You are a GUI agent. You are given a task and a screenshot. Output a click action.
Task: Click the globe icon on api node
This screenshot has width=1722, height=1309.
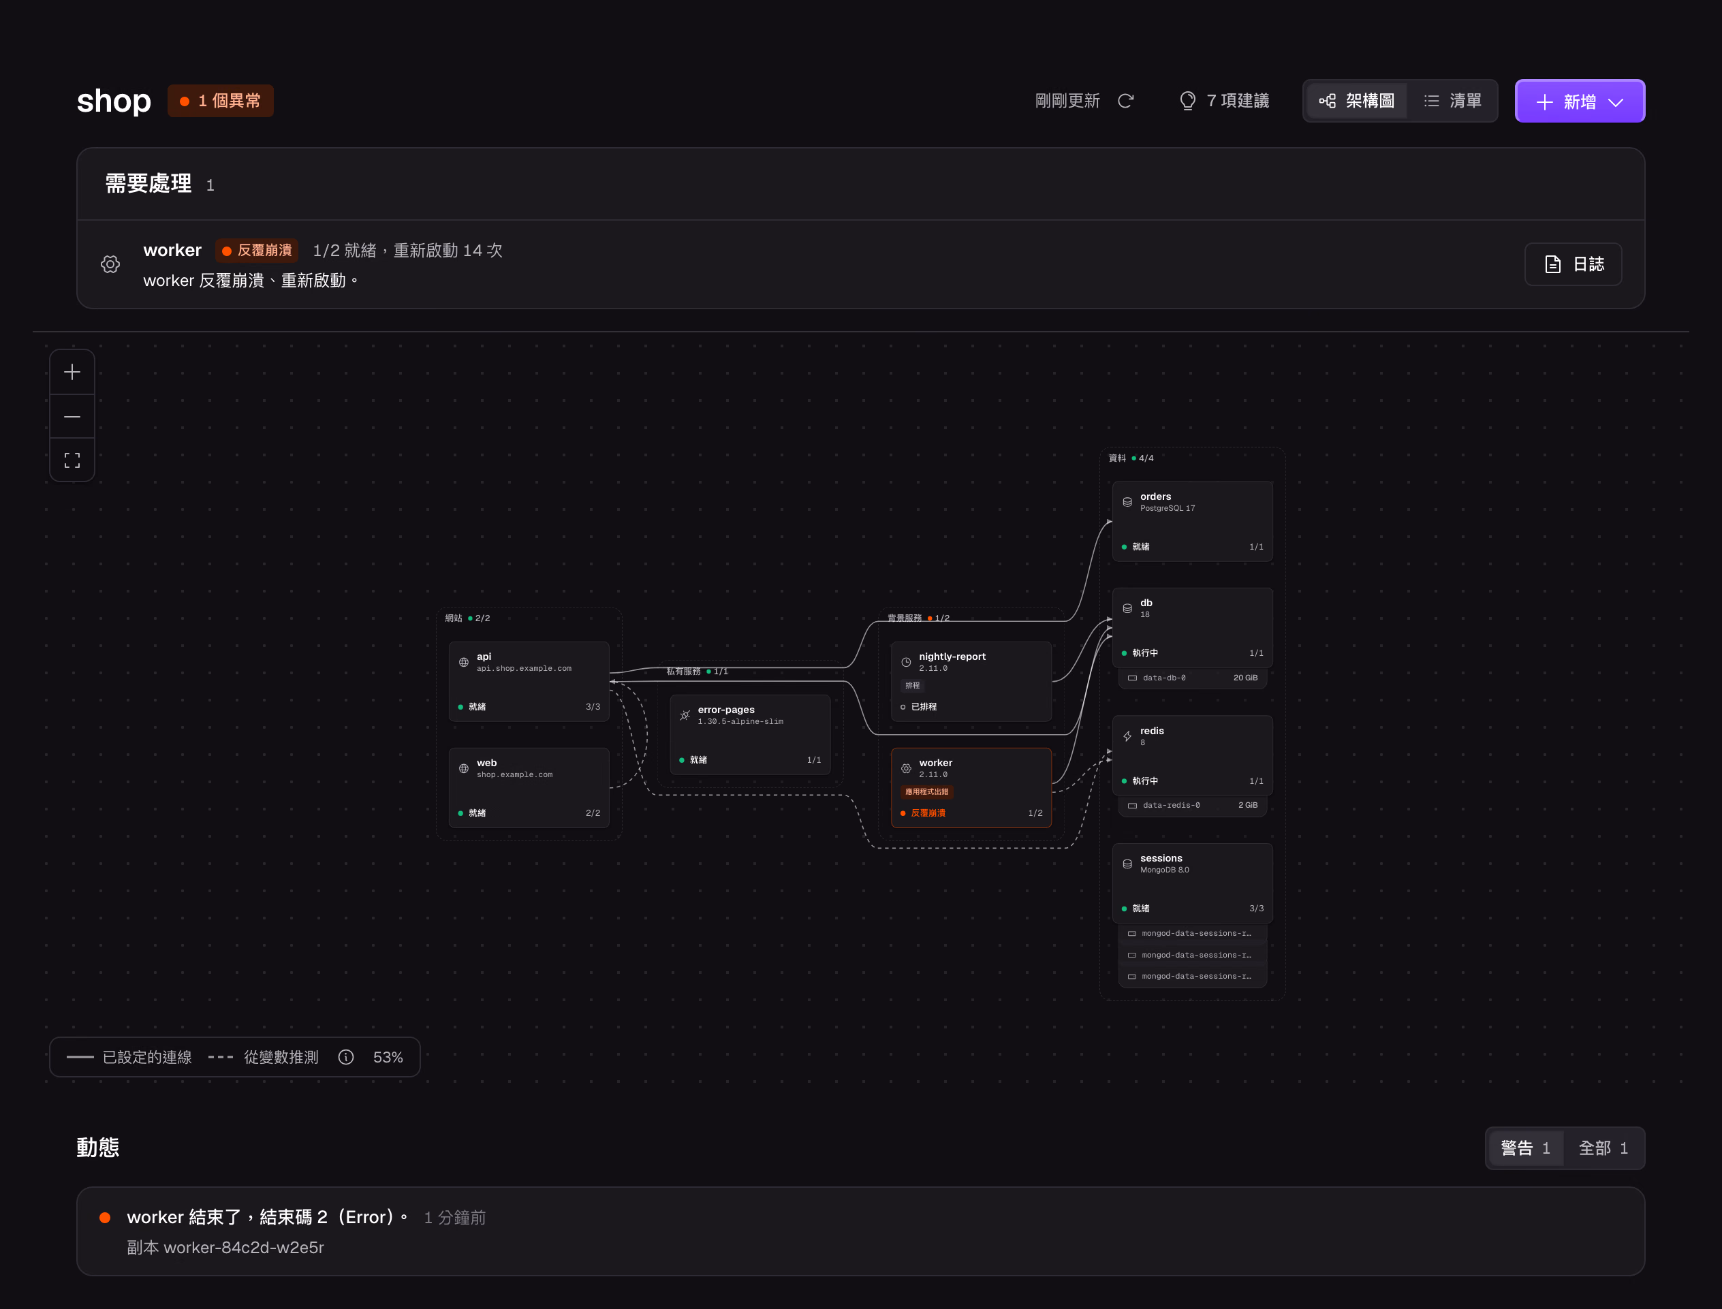[x=464, y=662]
